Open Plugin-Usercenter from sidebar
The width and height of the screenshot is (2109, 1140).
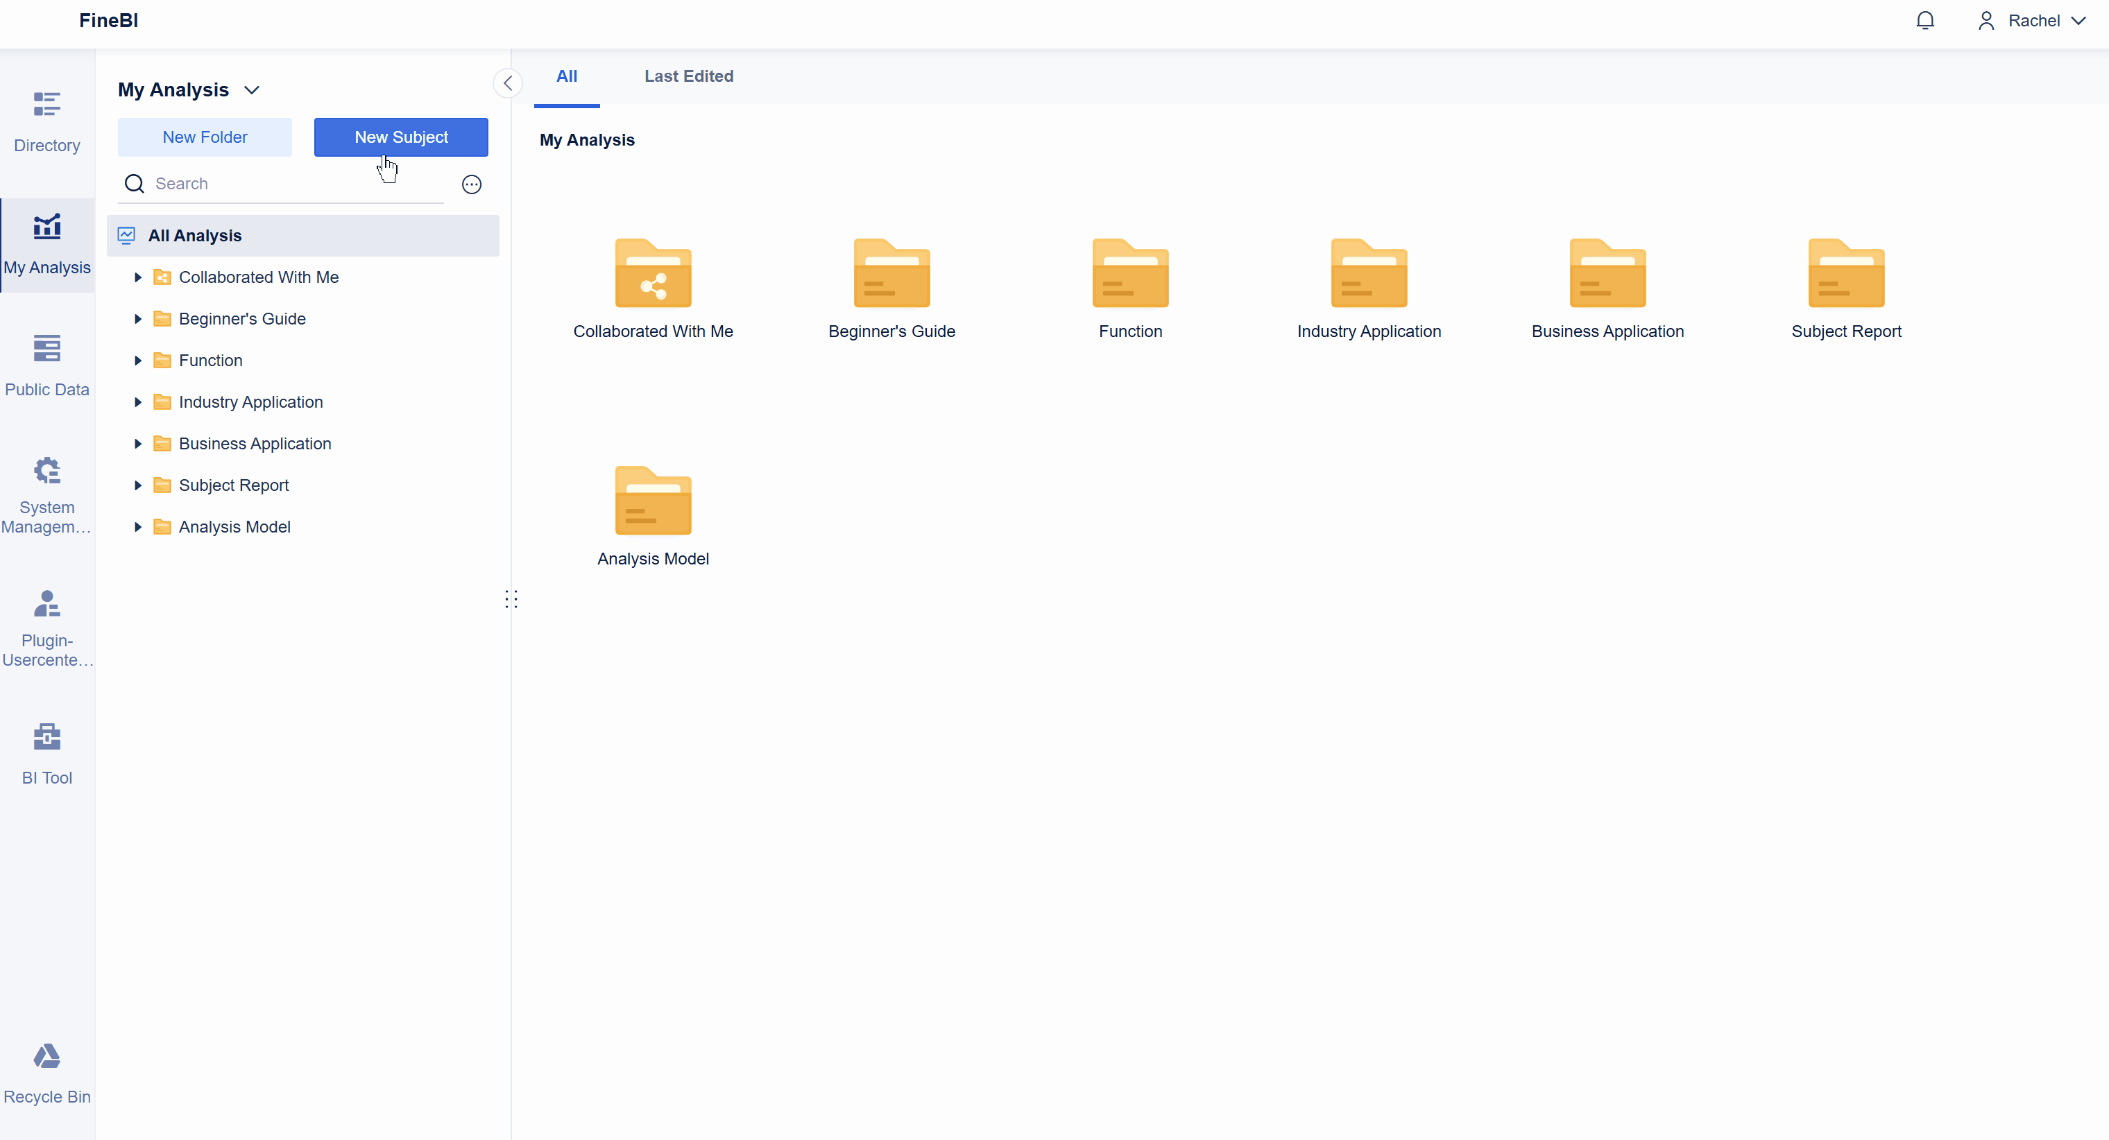tap(46, 627)
